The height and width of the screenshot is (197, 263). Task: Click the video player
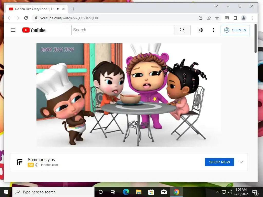(129, 95)
